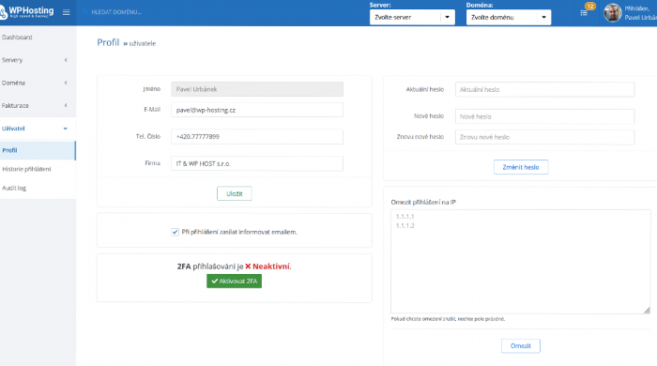Click the Aktuální heslo field
The height and width of the screenshot is (366, 657).
[544, 89]
